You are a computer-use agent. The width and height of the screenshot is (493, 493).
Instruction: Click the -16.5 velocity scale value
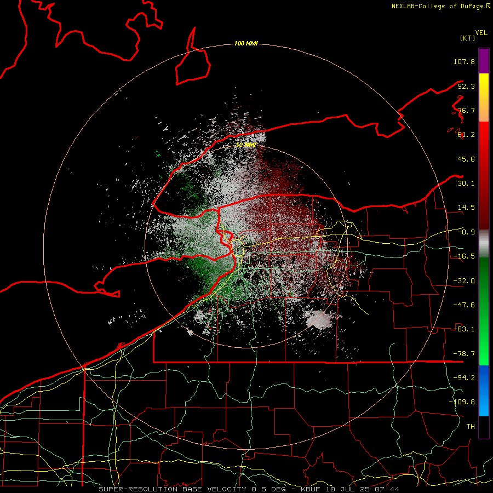click(x=464, y=256)
